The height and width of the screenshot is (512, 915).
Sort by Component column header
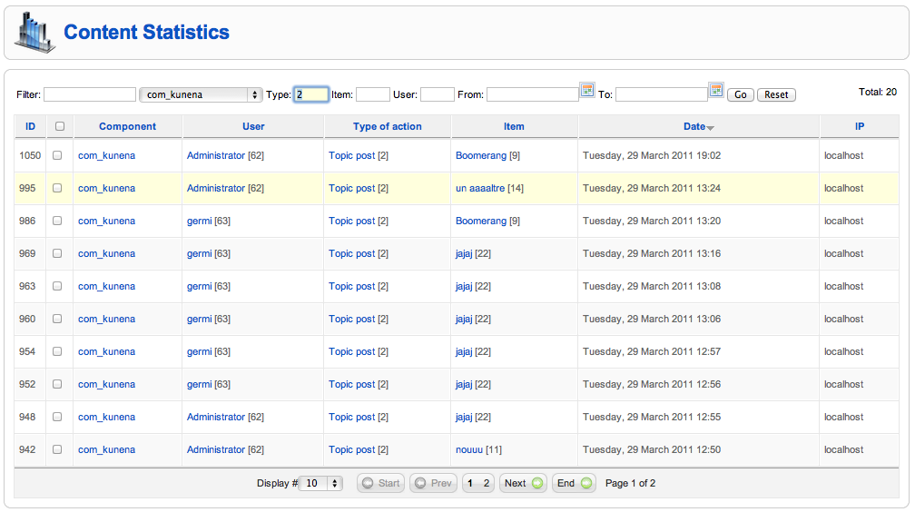tap(127, 126)
